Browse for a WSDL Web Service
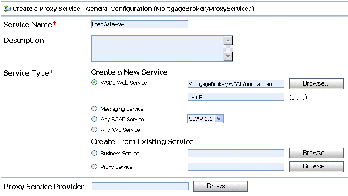 click(316, 83)
